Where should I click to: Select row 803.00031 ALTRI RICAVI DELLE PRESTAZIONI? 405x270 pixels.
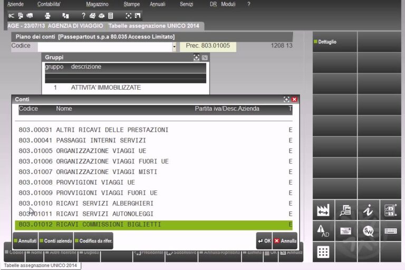tap(153, 130)
